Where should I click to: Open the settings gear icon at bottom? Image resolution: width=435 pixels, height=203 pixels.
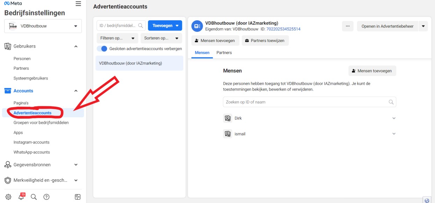(x=8, y=197)
